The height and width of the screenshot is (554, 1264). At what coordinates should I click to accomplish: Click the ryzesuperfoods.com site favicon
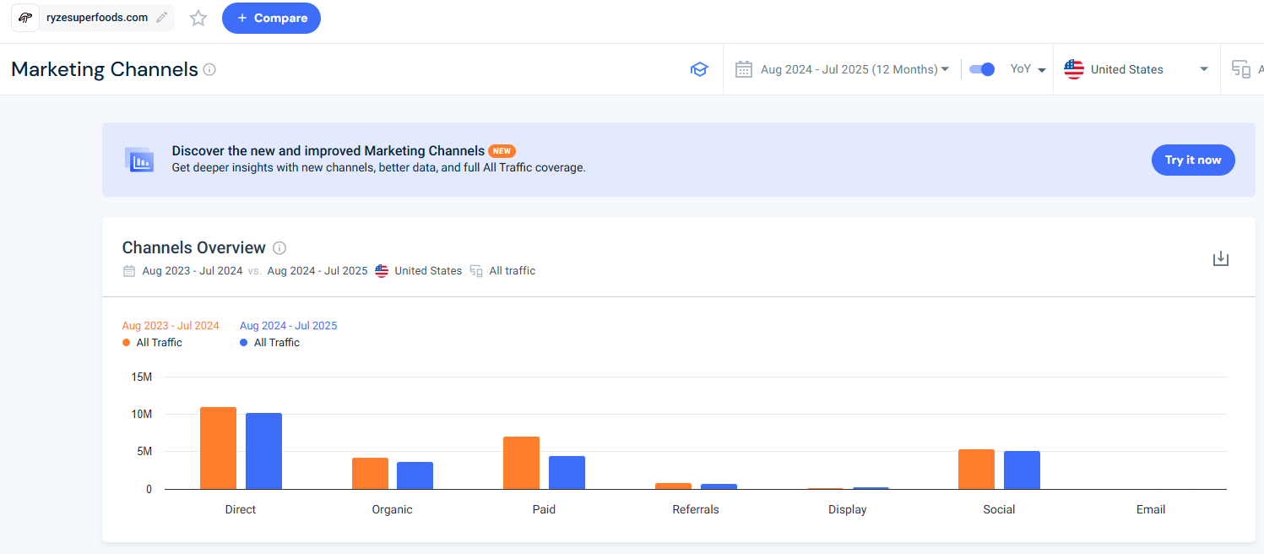[x=26, y=18]
